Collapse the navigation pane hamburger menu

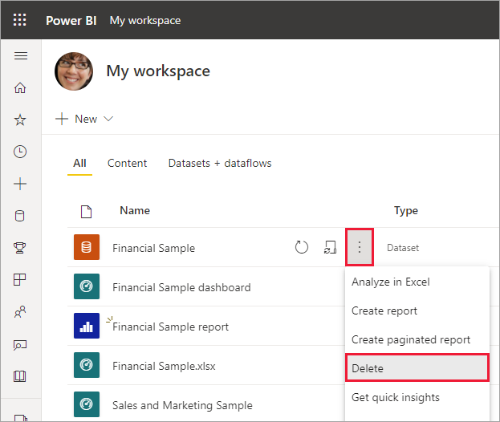pyautogui.click(x=21, y=56)
